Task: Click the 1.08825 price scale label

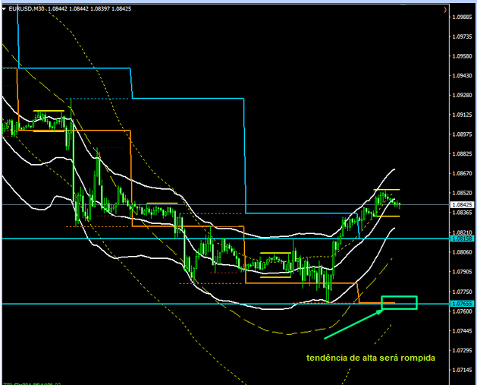Action: pyautogui.click(x=461, y=154)
